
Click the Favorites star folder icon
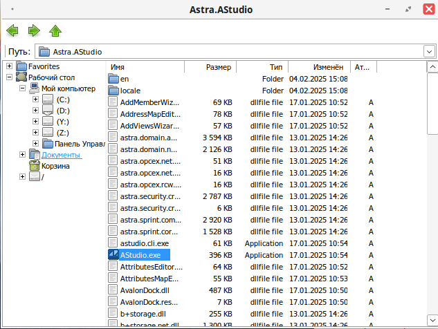click(21, 66)
